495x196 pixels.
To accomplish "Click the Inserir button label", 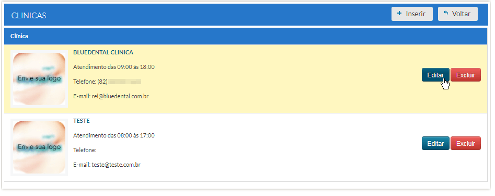I will pyautogui.click(x=416, y=14).
